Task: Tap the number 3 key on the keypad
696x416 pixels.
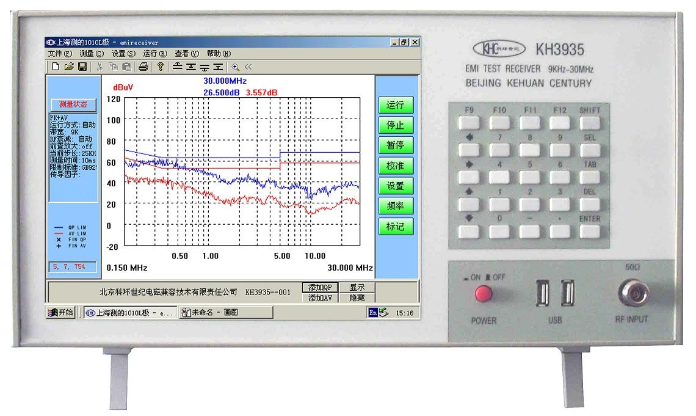Action: click(560, 204)
